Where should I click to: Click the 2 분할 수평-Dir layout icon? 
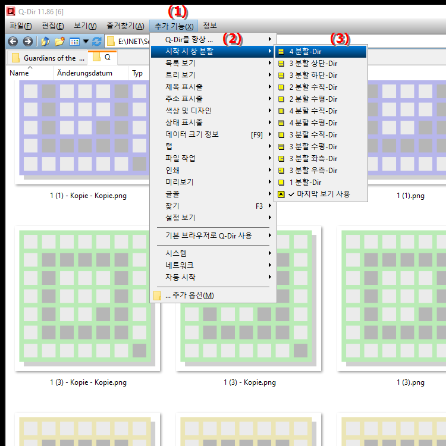pos(281,99)
